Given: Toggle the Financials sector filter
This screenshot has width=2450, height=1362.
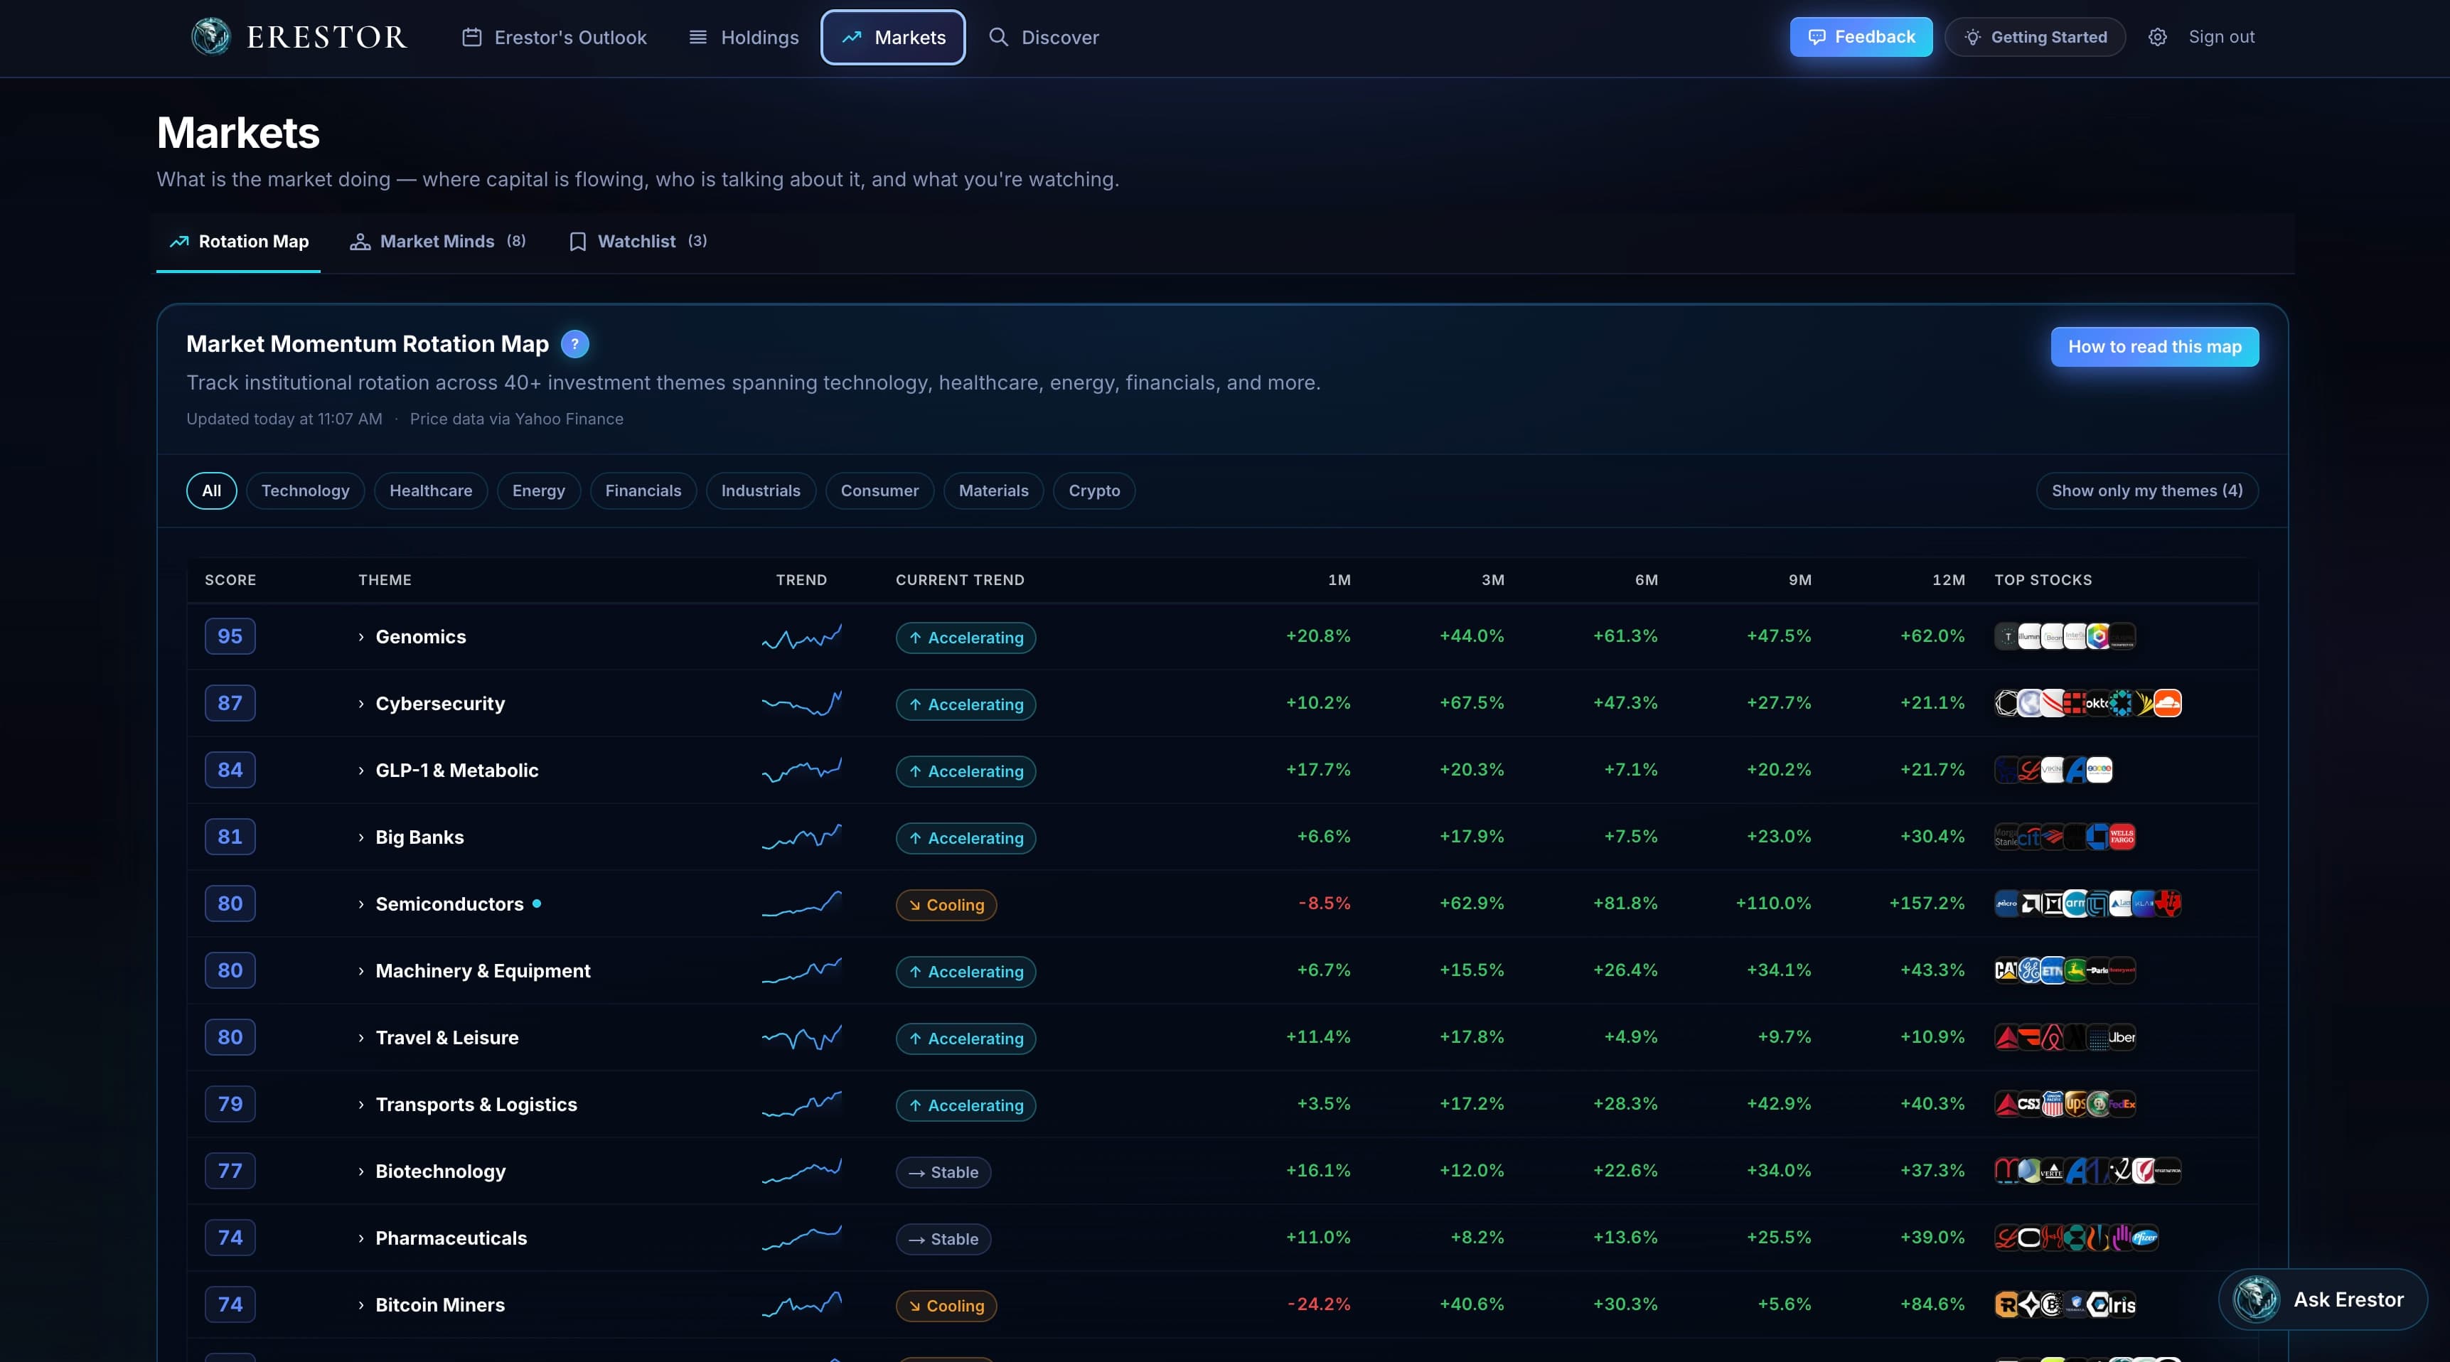Looking at the screenshot, I should click(643, 490).
